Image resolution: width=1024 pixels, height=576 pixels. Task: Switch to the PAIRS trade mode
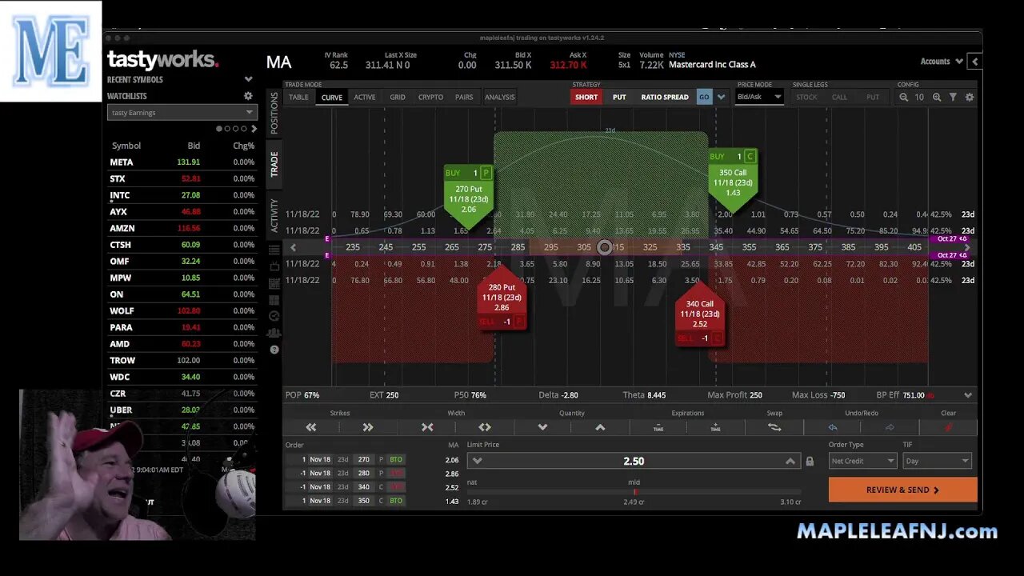(464, 98)
